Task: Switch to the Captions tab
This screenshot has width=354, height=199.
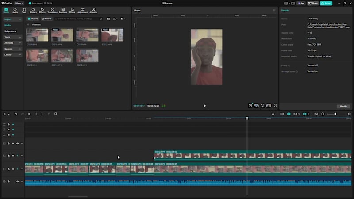Action: [x=63, y=10]
